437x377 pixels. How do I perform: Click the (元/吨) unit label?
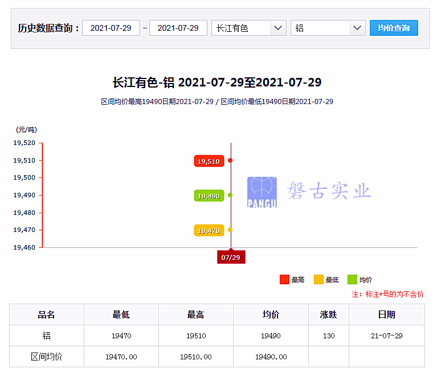click(26, 130)
